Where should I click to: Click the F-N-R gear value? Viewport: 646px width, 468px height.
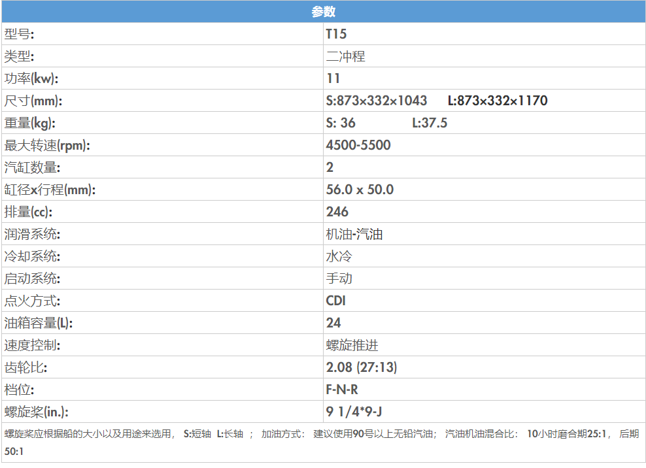[342, 390]
